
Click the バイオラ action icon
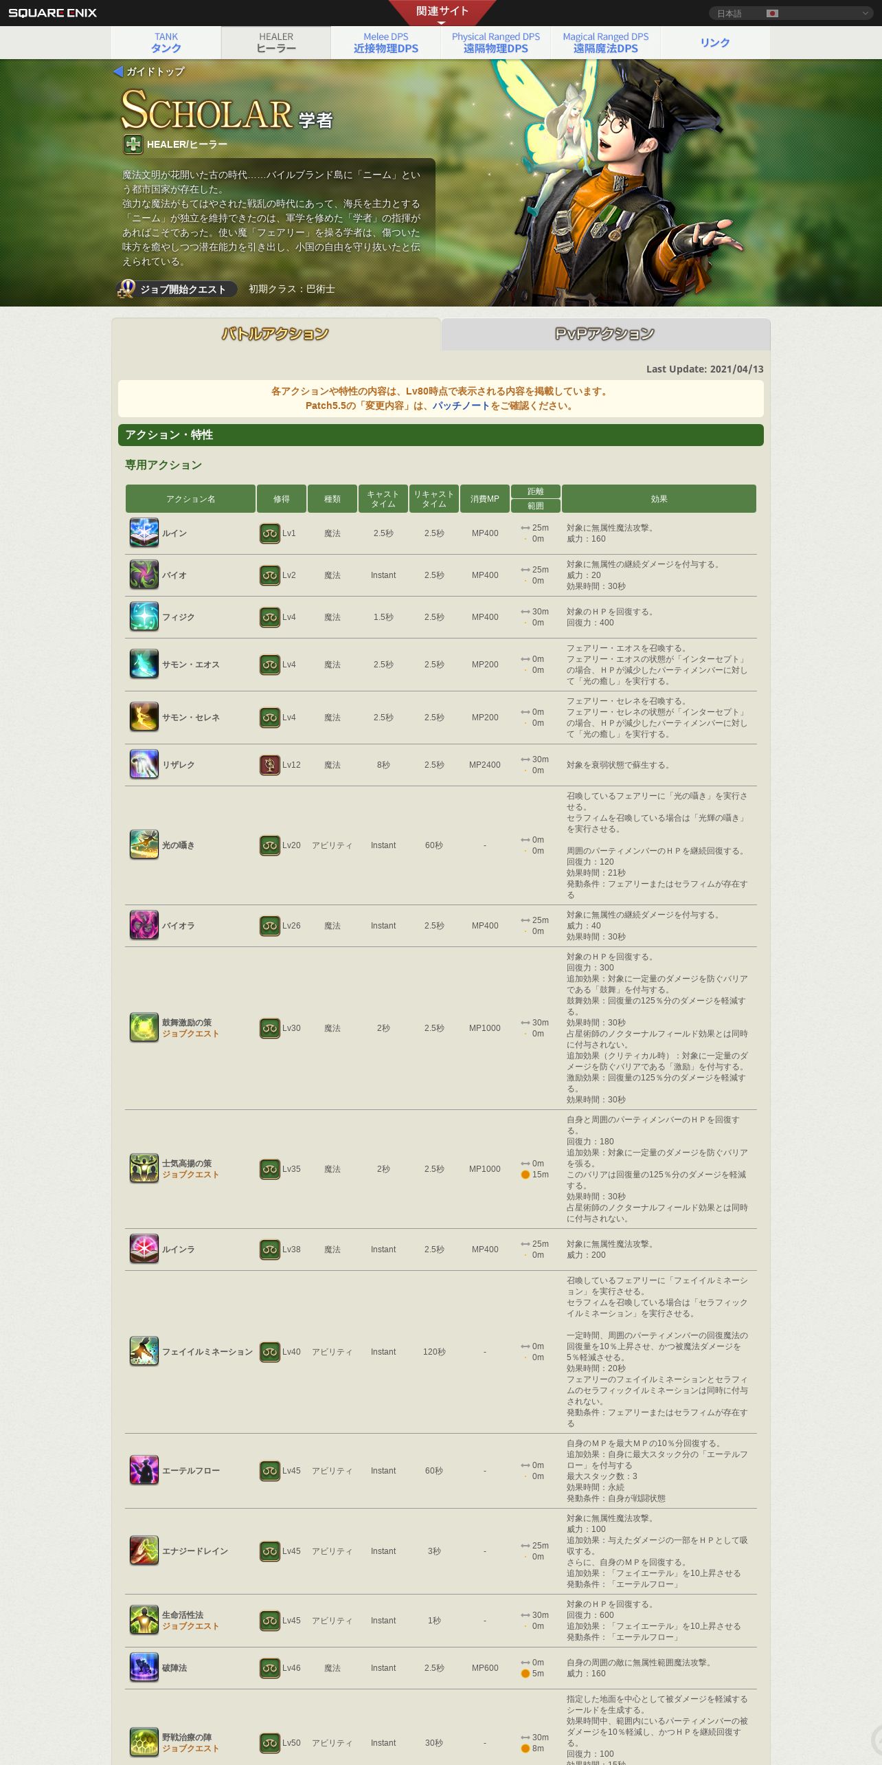pyautogui.click(x=144, y=926)
